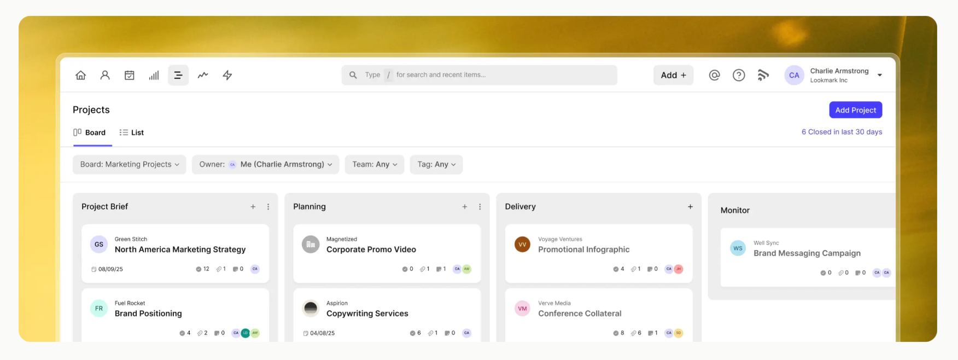Image resolution: width=958 pixels, height=360 pixels.
Task: Open the Promotional Infographic card
Action: coord(599,253)
